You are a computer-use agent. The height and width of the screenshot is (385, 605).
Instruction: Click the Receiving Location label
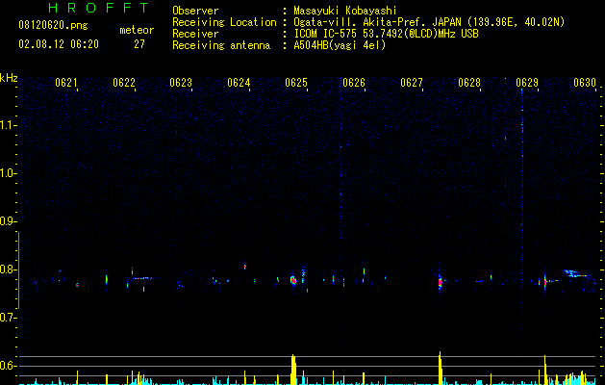click(x=224, y=22)
